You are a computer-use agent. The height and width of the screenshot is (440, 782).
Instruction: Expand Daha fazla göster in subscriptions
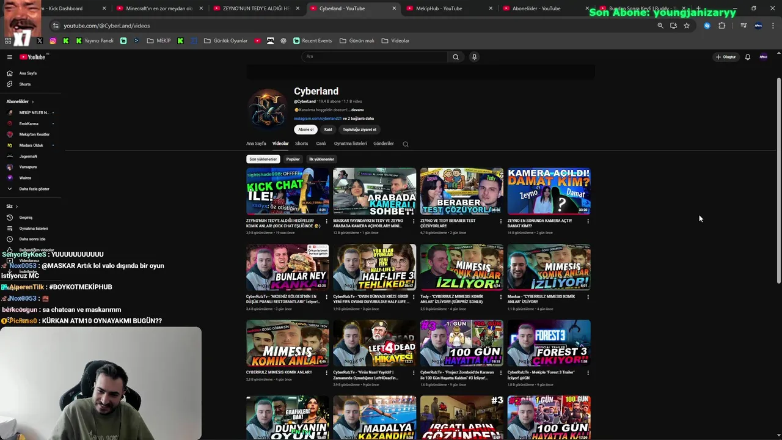(x=34, y=189)
